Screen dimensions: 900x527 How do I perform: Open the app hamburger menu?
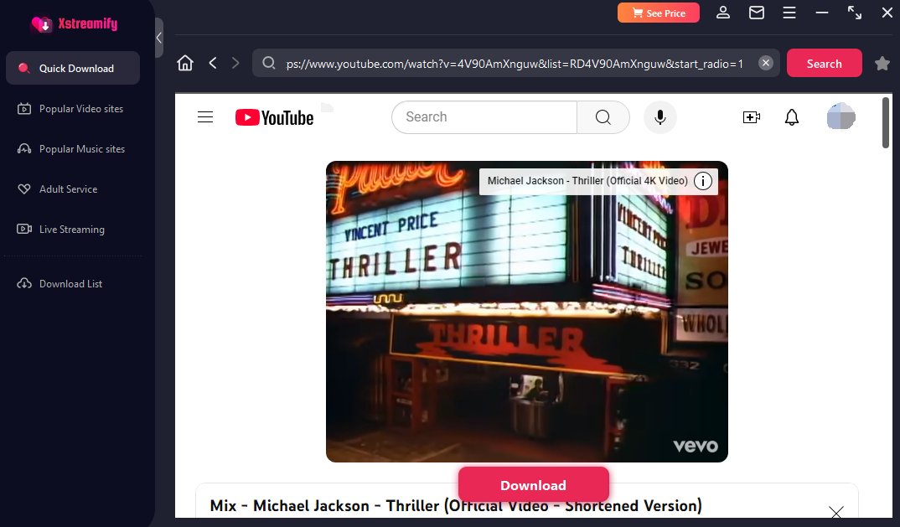789,13
